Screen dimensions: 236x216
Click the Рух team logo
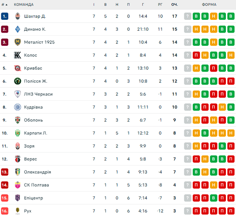pos(17,211)
